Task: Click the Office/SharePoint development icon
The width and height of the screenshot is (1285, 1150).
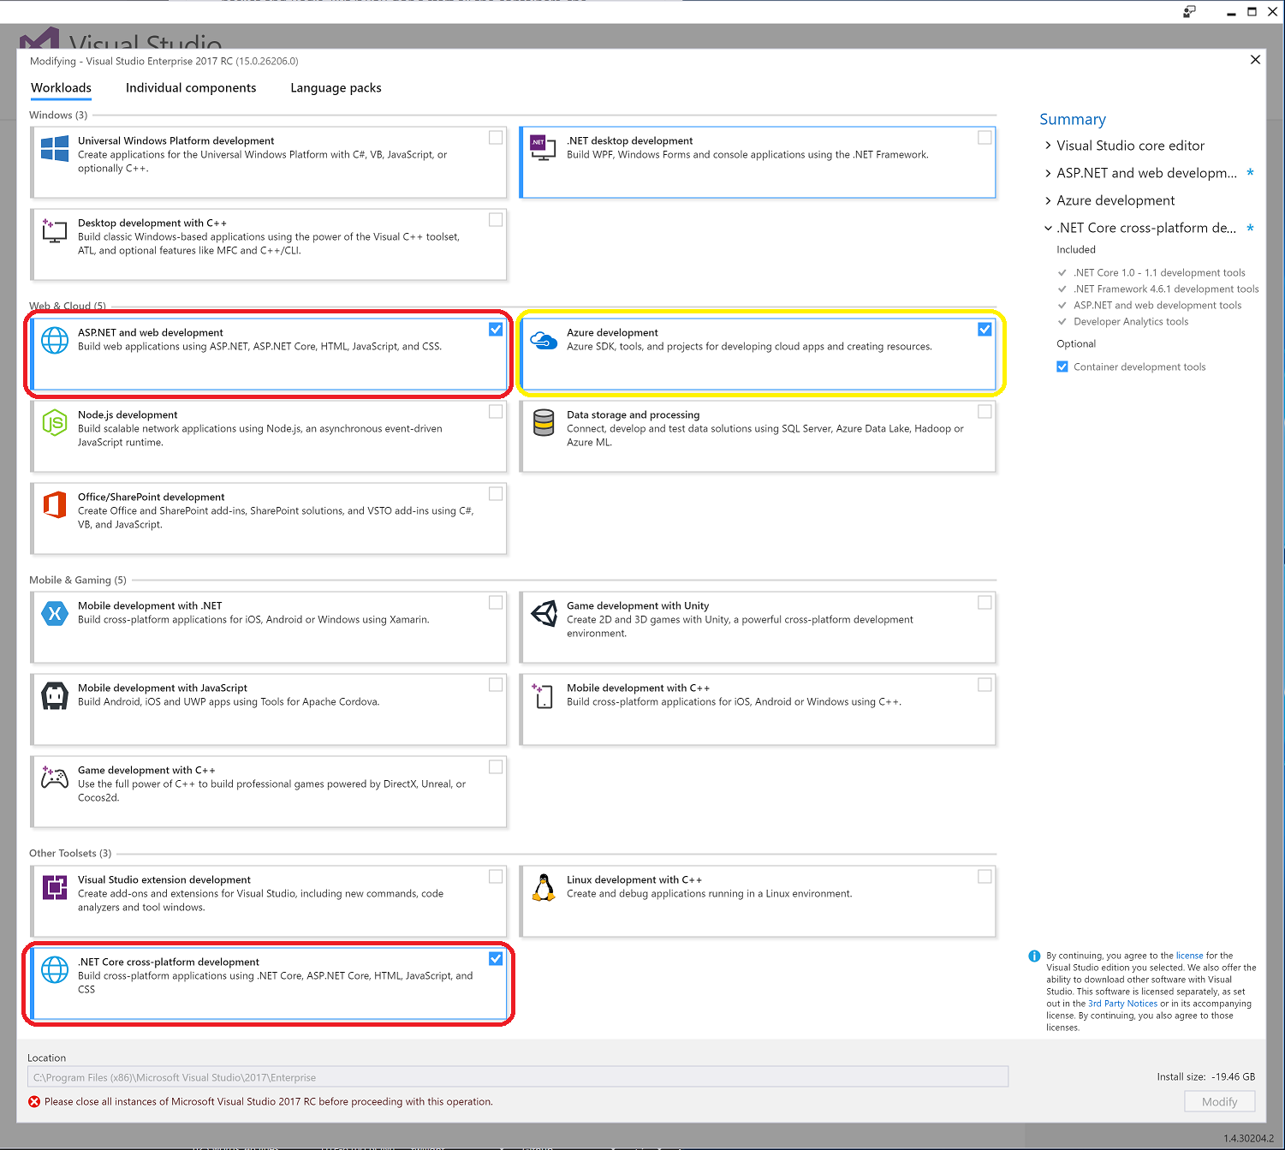Action: (x=55, y=504)
